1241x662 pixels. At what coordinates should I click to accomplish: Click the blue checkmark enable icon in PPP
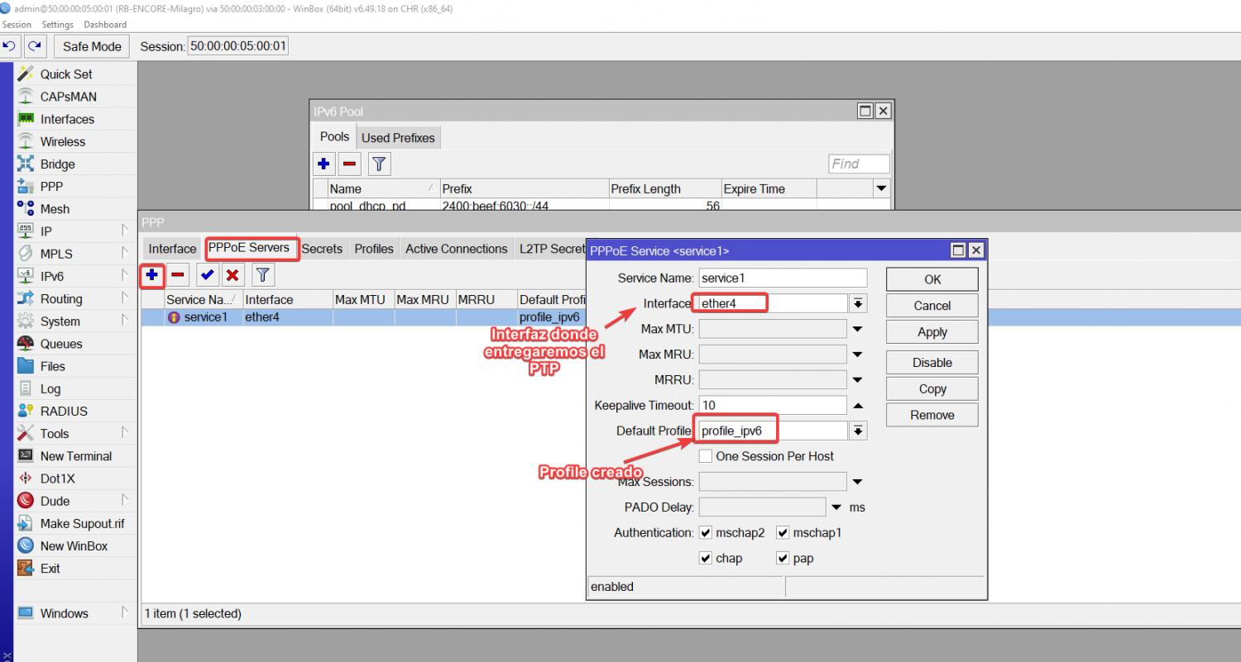207,274
